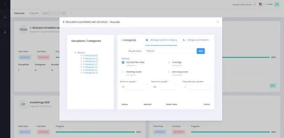
Task: Click icon beside Manage rounds in category
Action: tap(147, 40)
